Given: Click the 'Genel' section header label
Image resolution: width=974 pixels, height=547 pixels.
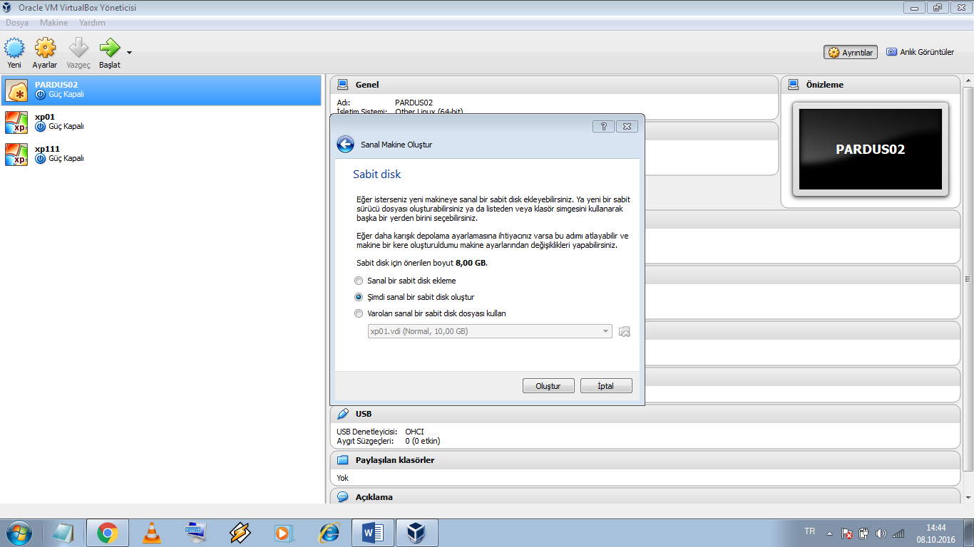Looking at the screenshot, I should click(367, 85).
